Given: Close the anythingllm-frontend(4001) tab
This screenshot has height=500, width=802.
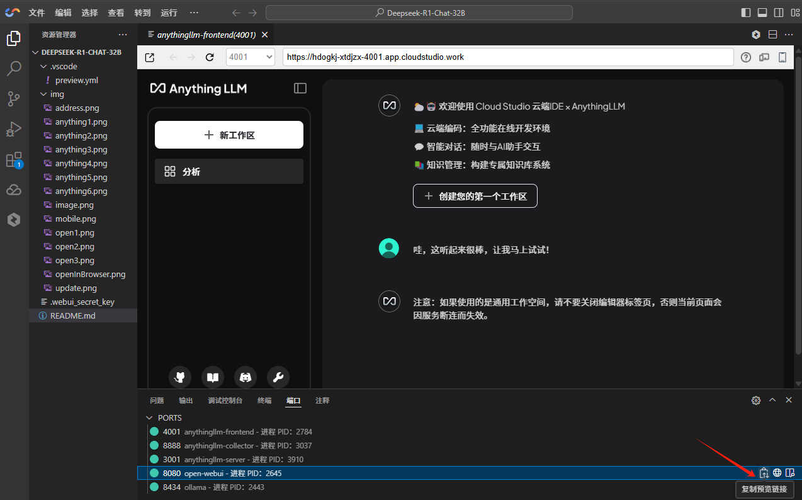Looking at the screenshot, I should pyautogui.click(x=265, y=35).
